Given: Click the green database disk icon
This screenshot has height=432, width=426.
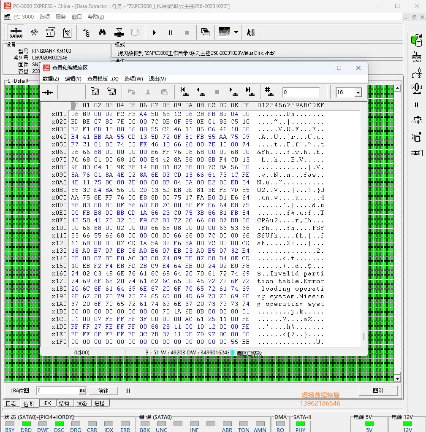Looking at the screenshot, I should pos(416,40).
